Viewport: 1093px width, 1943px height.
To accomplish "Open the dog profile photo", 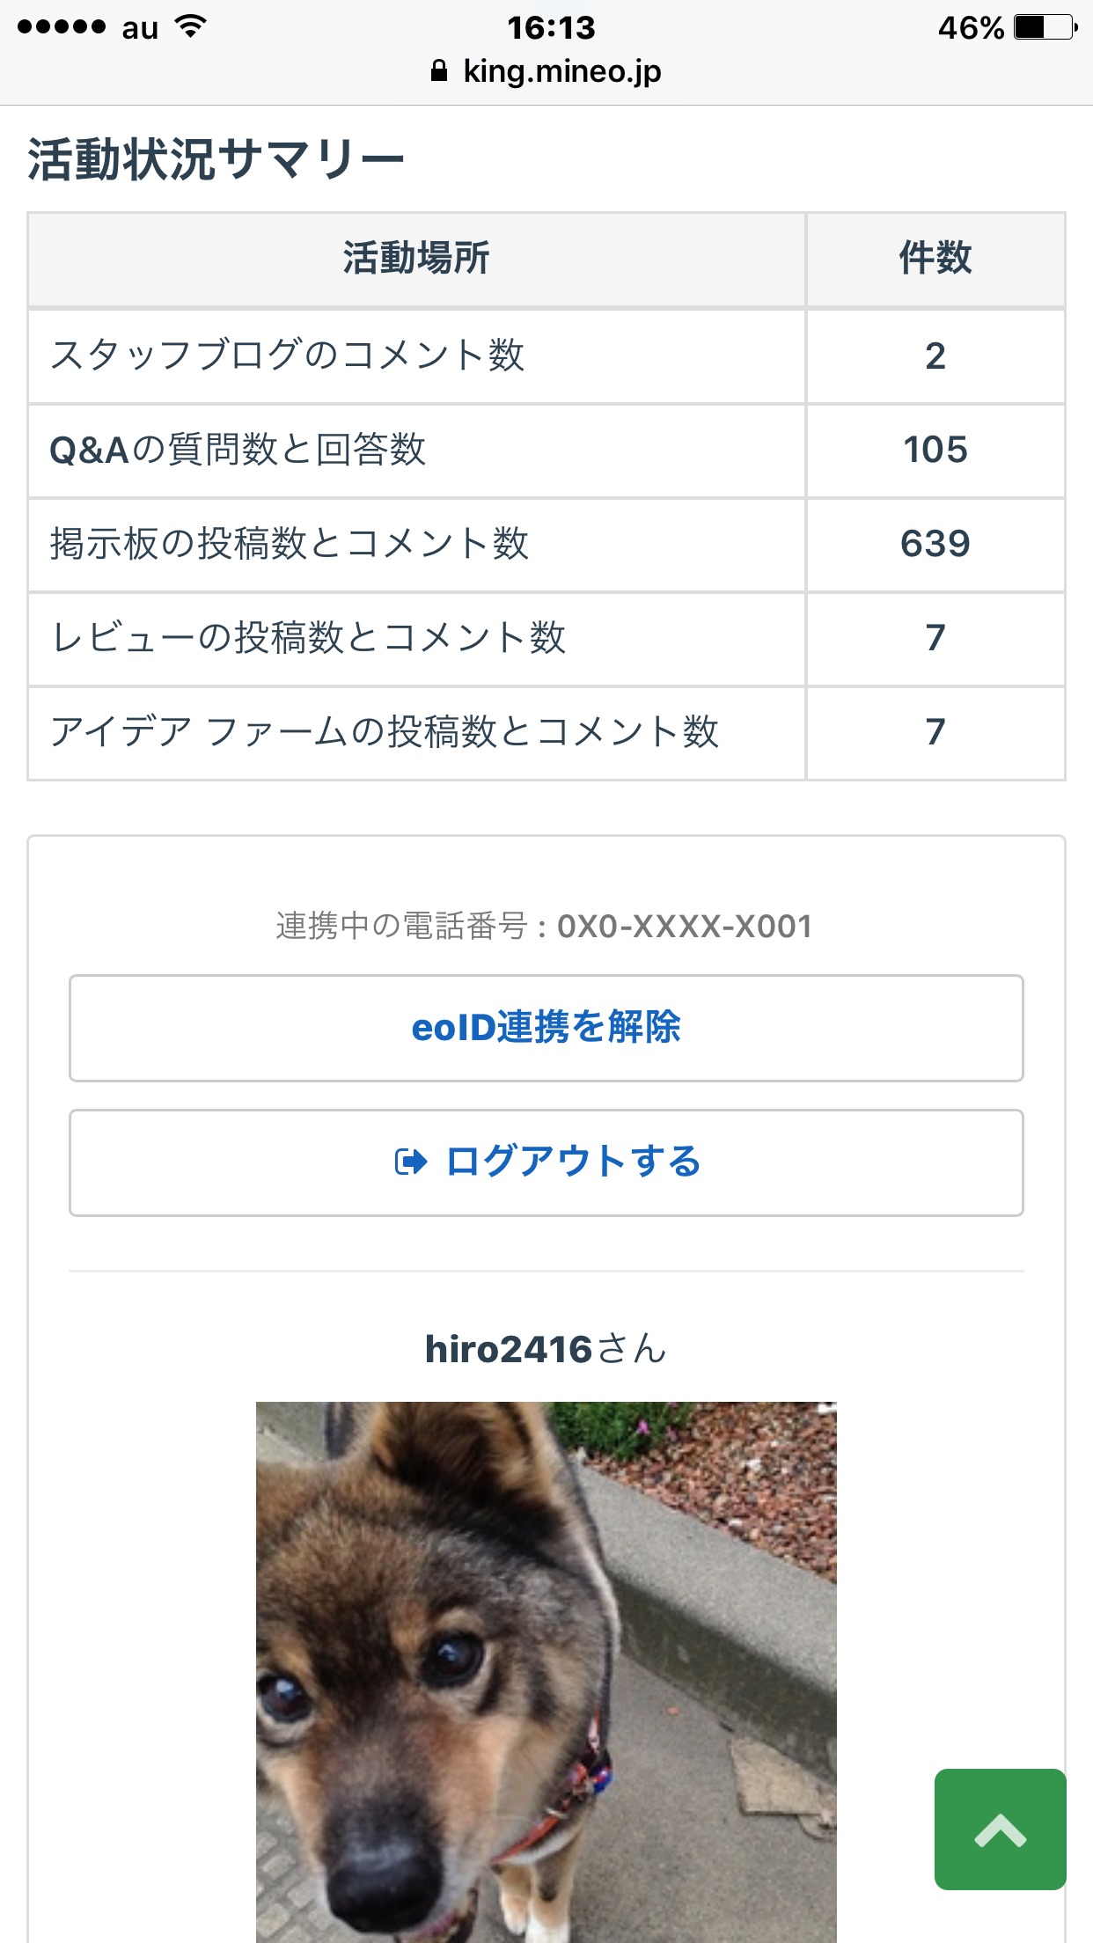I will (x=546, y=1671).
